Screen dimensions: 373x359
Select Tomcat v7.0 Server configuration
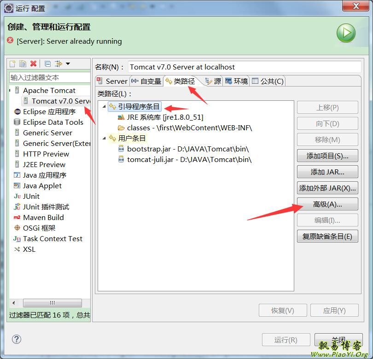(x=57, y=101)
